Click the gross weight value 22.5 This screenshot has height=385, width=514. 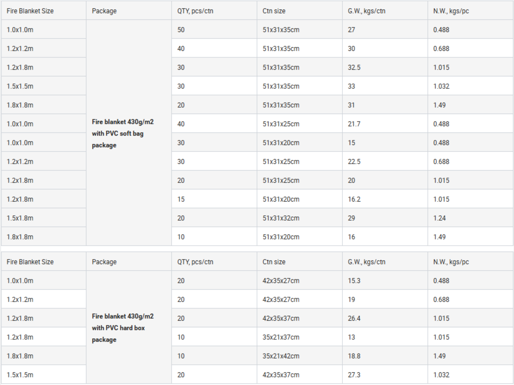pos(354,162)
